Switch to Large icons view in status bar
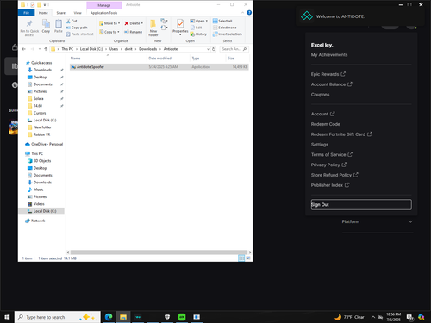The height and width of the screenshot is (323, 431). tap(247, 258)
